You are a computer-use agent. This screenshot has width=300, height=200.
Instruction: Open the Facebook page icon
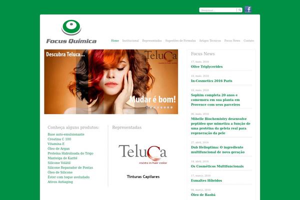[248, 9]
